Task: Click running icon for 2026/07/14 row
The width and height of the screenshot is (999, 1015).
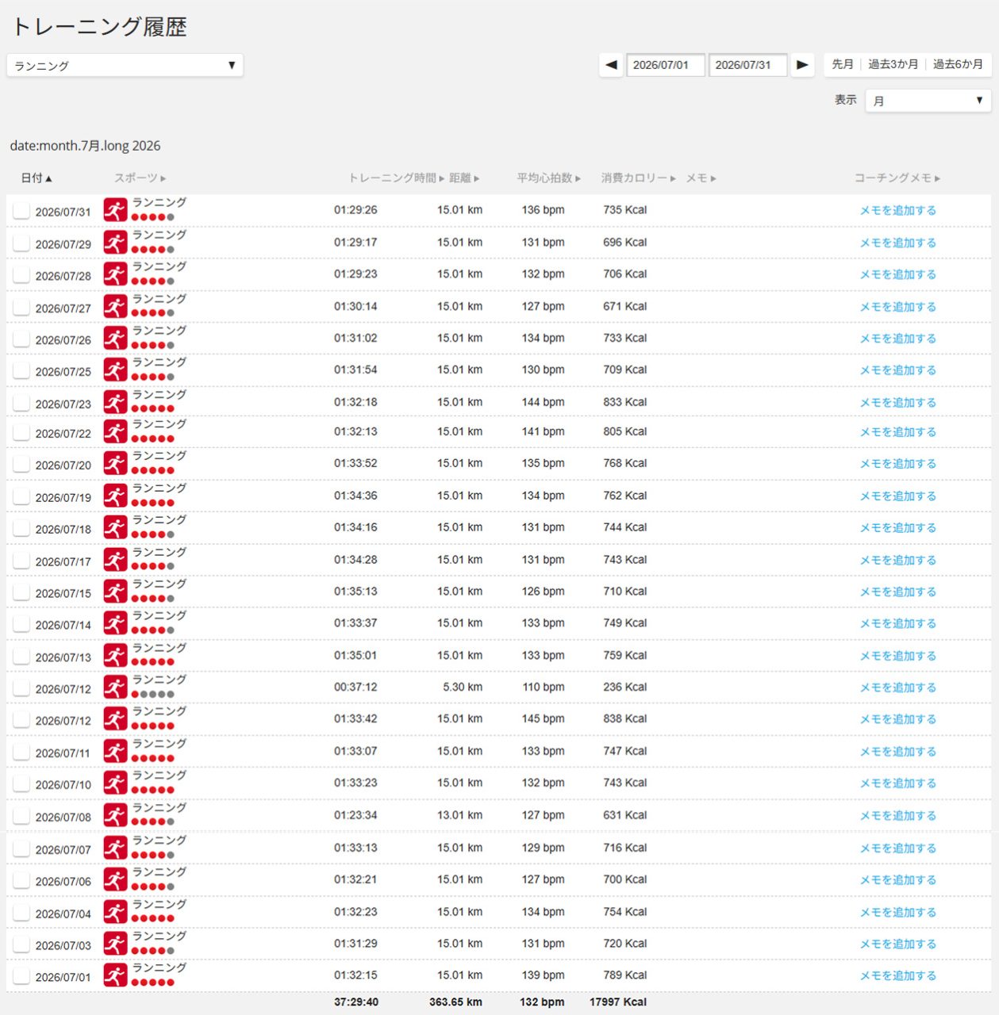Action: pyautogui.click(x=116, y=624)
